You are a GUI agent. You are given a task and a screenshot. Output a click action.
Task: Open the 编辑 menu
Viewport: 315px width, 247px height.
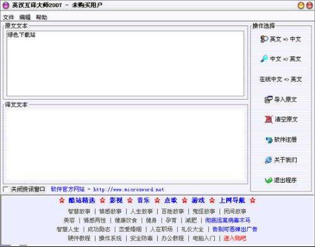25,17
